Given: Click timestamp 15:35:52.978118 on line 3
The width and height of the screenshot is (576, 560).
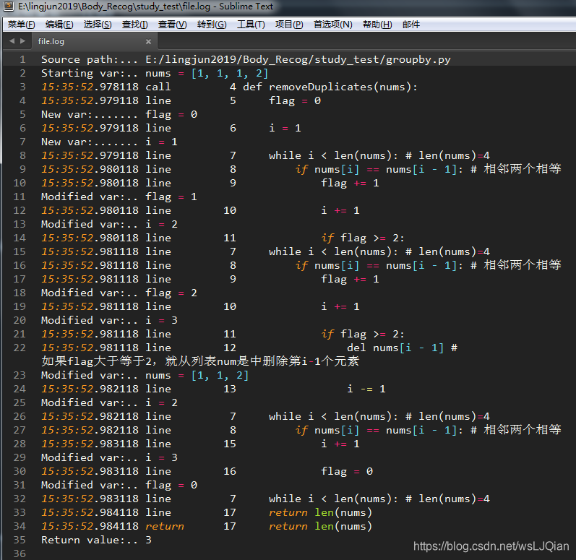Looking at the screenshot, I should pyautogui.click(x=90, y=87).
